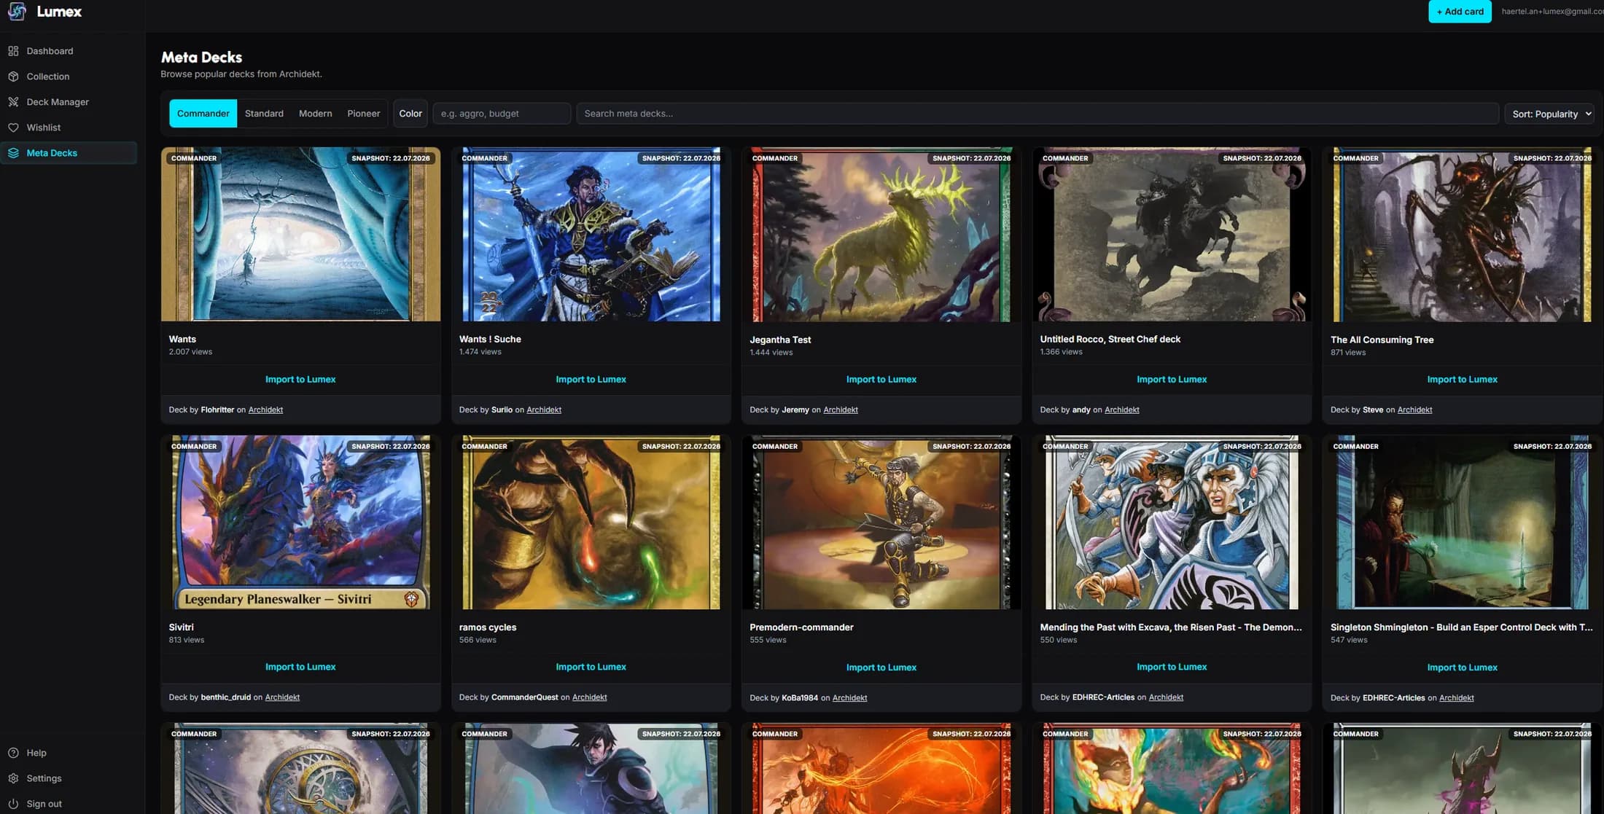Click the Help question-mark icon

pyautogui.click(x=13, y=753)
